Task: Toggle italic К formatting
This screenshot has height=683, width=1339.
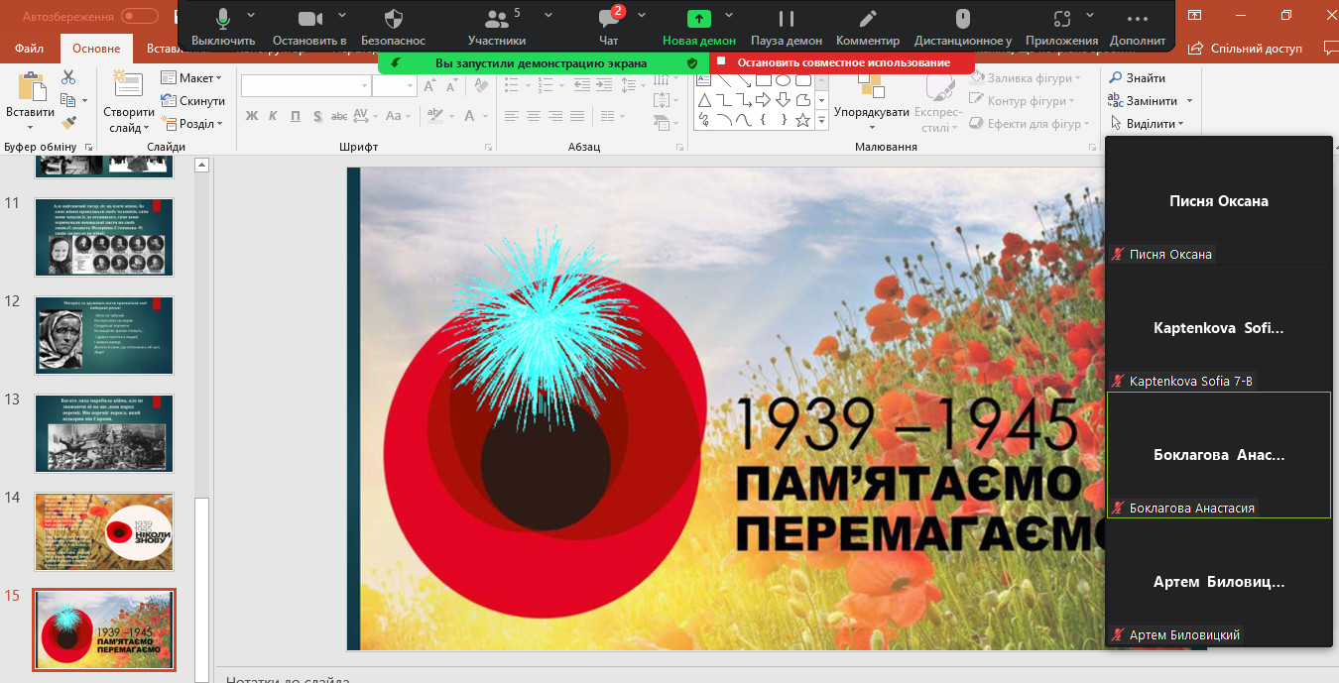Action: click(273, 117)
